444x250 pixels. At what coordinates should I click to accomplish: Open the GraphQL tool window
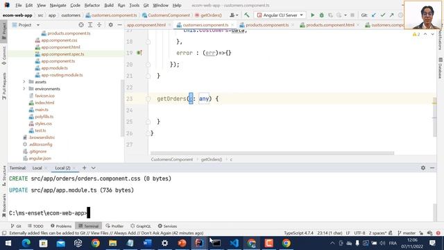coord(141,226)
